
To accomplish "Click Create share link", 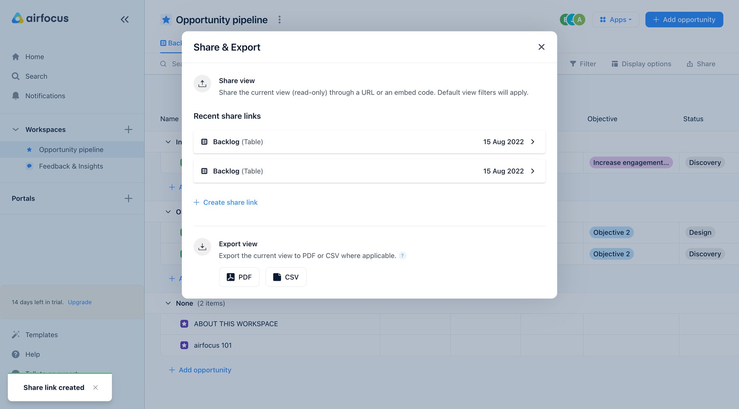I will pos(226,202).
